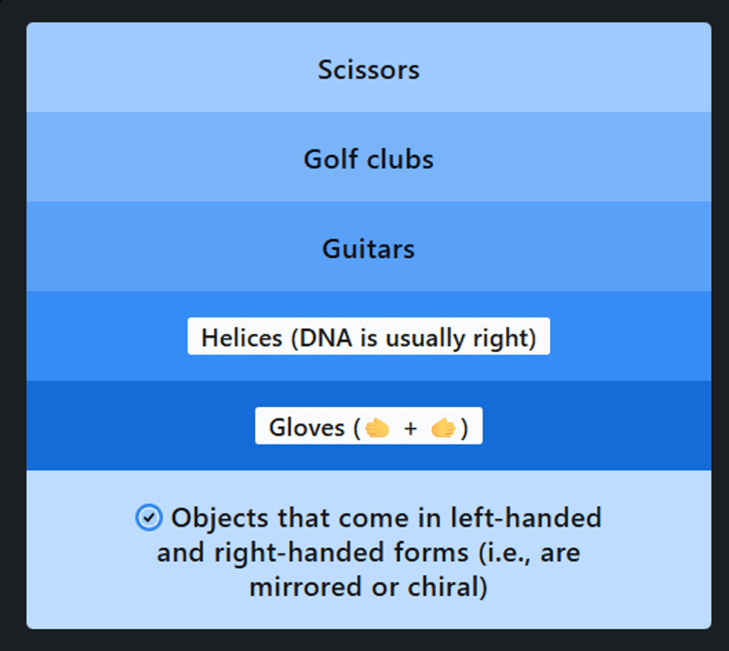Click the 'mirrored or chiral)' text line
Screen dimensions: 729x651
click(x=369, y=587)
